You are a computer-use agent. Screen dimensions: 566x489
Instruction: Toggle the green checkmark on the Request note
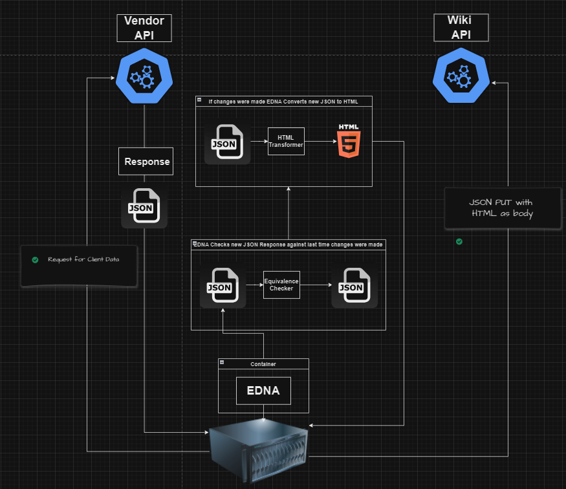click(x=34, y=259)
